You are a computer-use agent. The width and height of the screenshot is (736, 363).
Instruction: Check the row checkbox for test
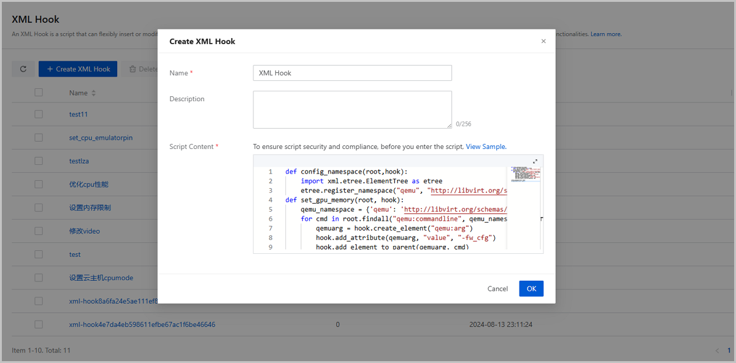[x=39, y=254]
